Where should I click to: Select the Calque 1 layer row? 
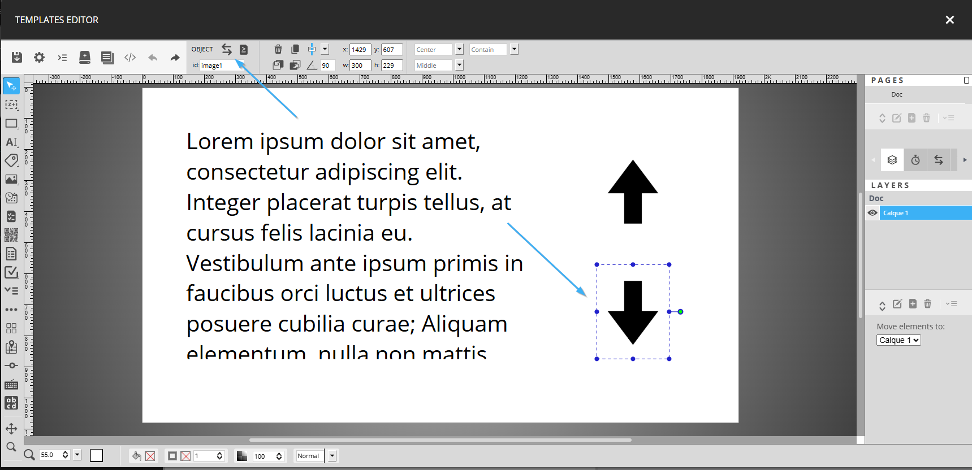926,213
